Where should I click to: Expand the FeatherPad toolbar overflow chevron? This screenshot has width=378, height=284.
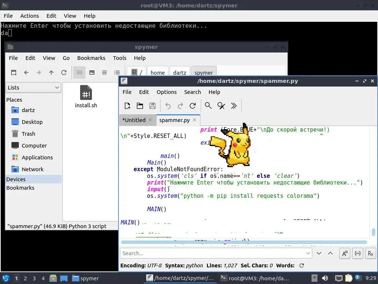[x=234, y=106]
